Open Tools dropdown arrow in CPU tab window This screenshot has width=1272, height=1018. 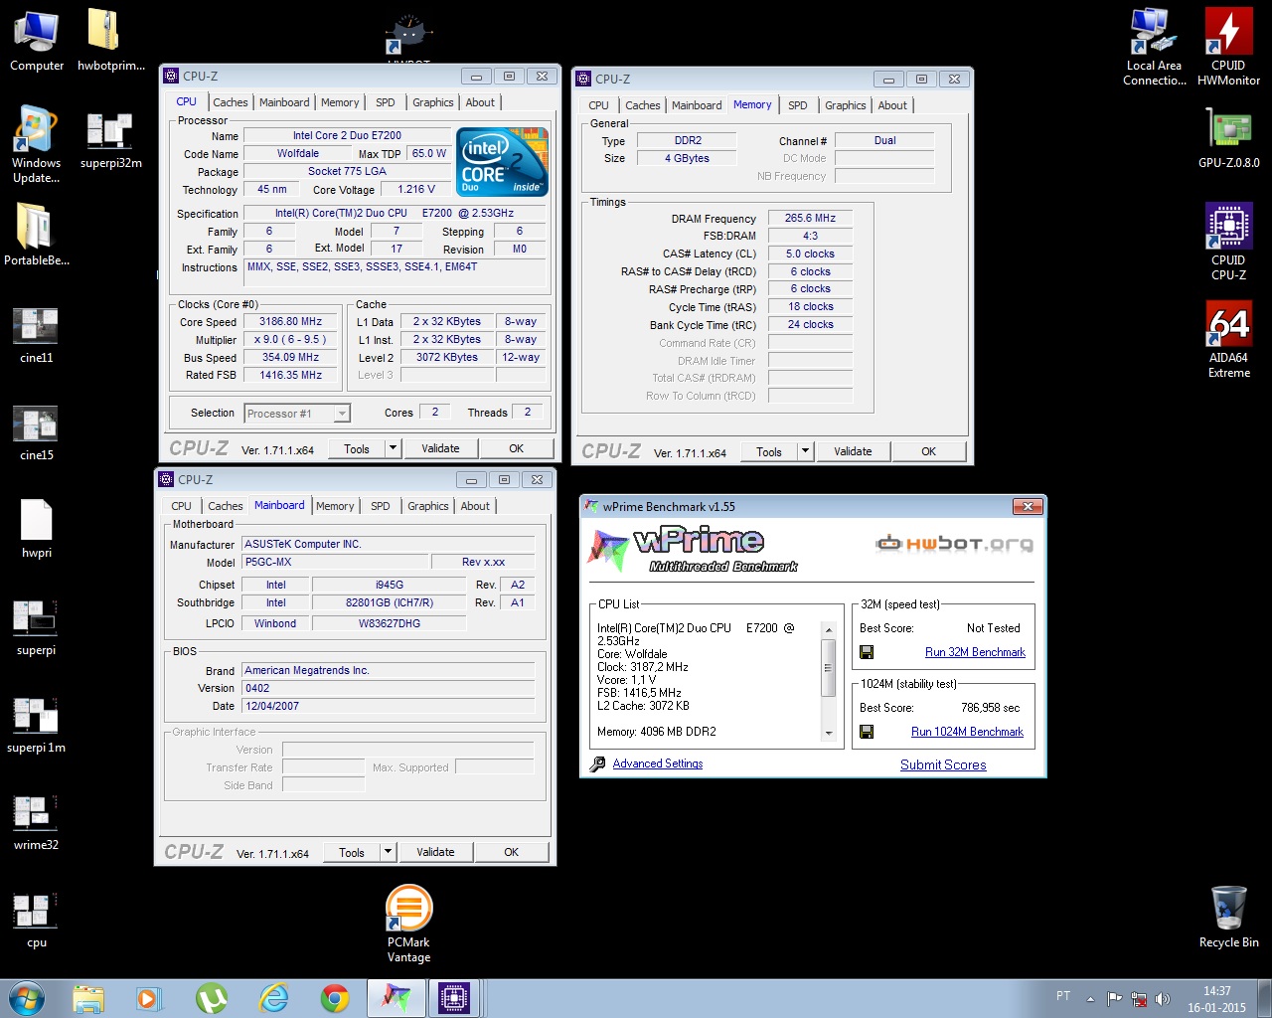393,448
